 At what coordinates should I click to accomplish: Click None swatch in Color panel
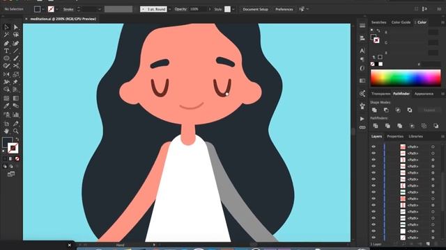(372, 64)
